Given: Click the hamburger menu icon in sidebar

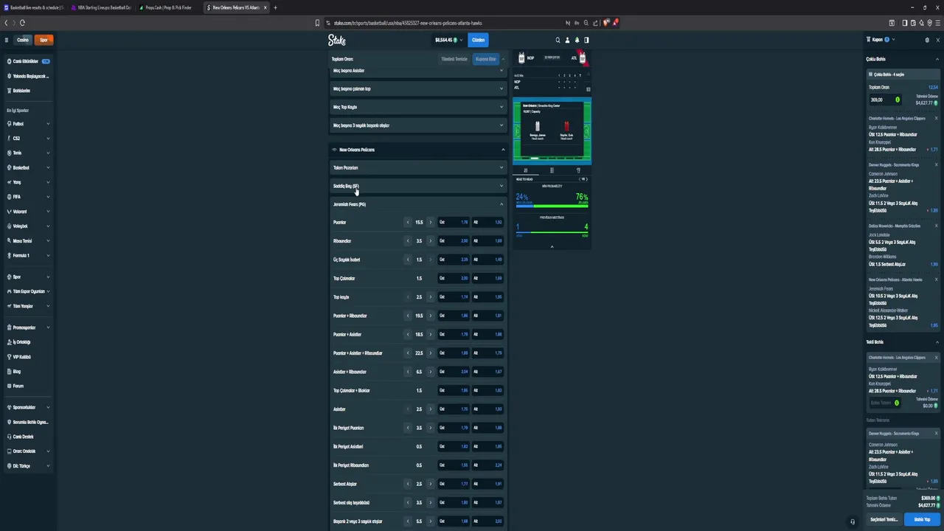Looking at the screenshot, I should pos(7,40).
